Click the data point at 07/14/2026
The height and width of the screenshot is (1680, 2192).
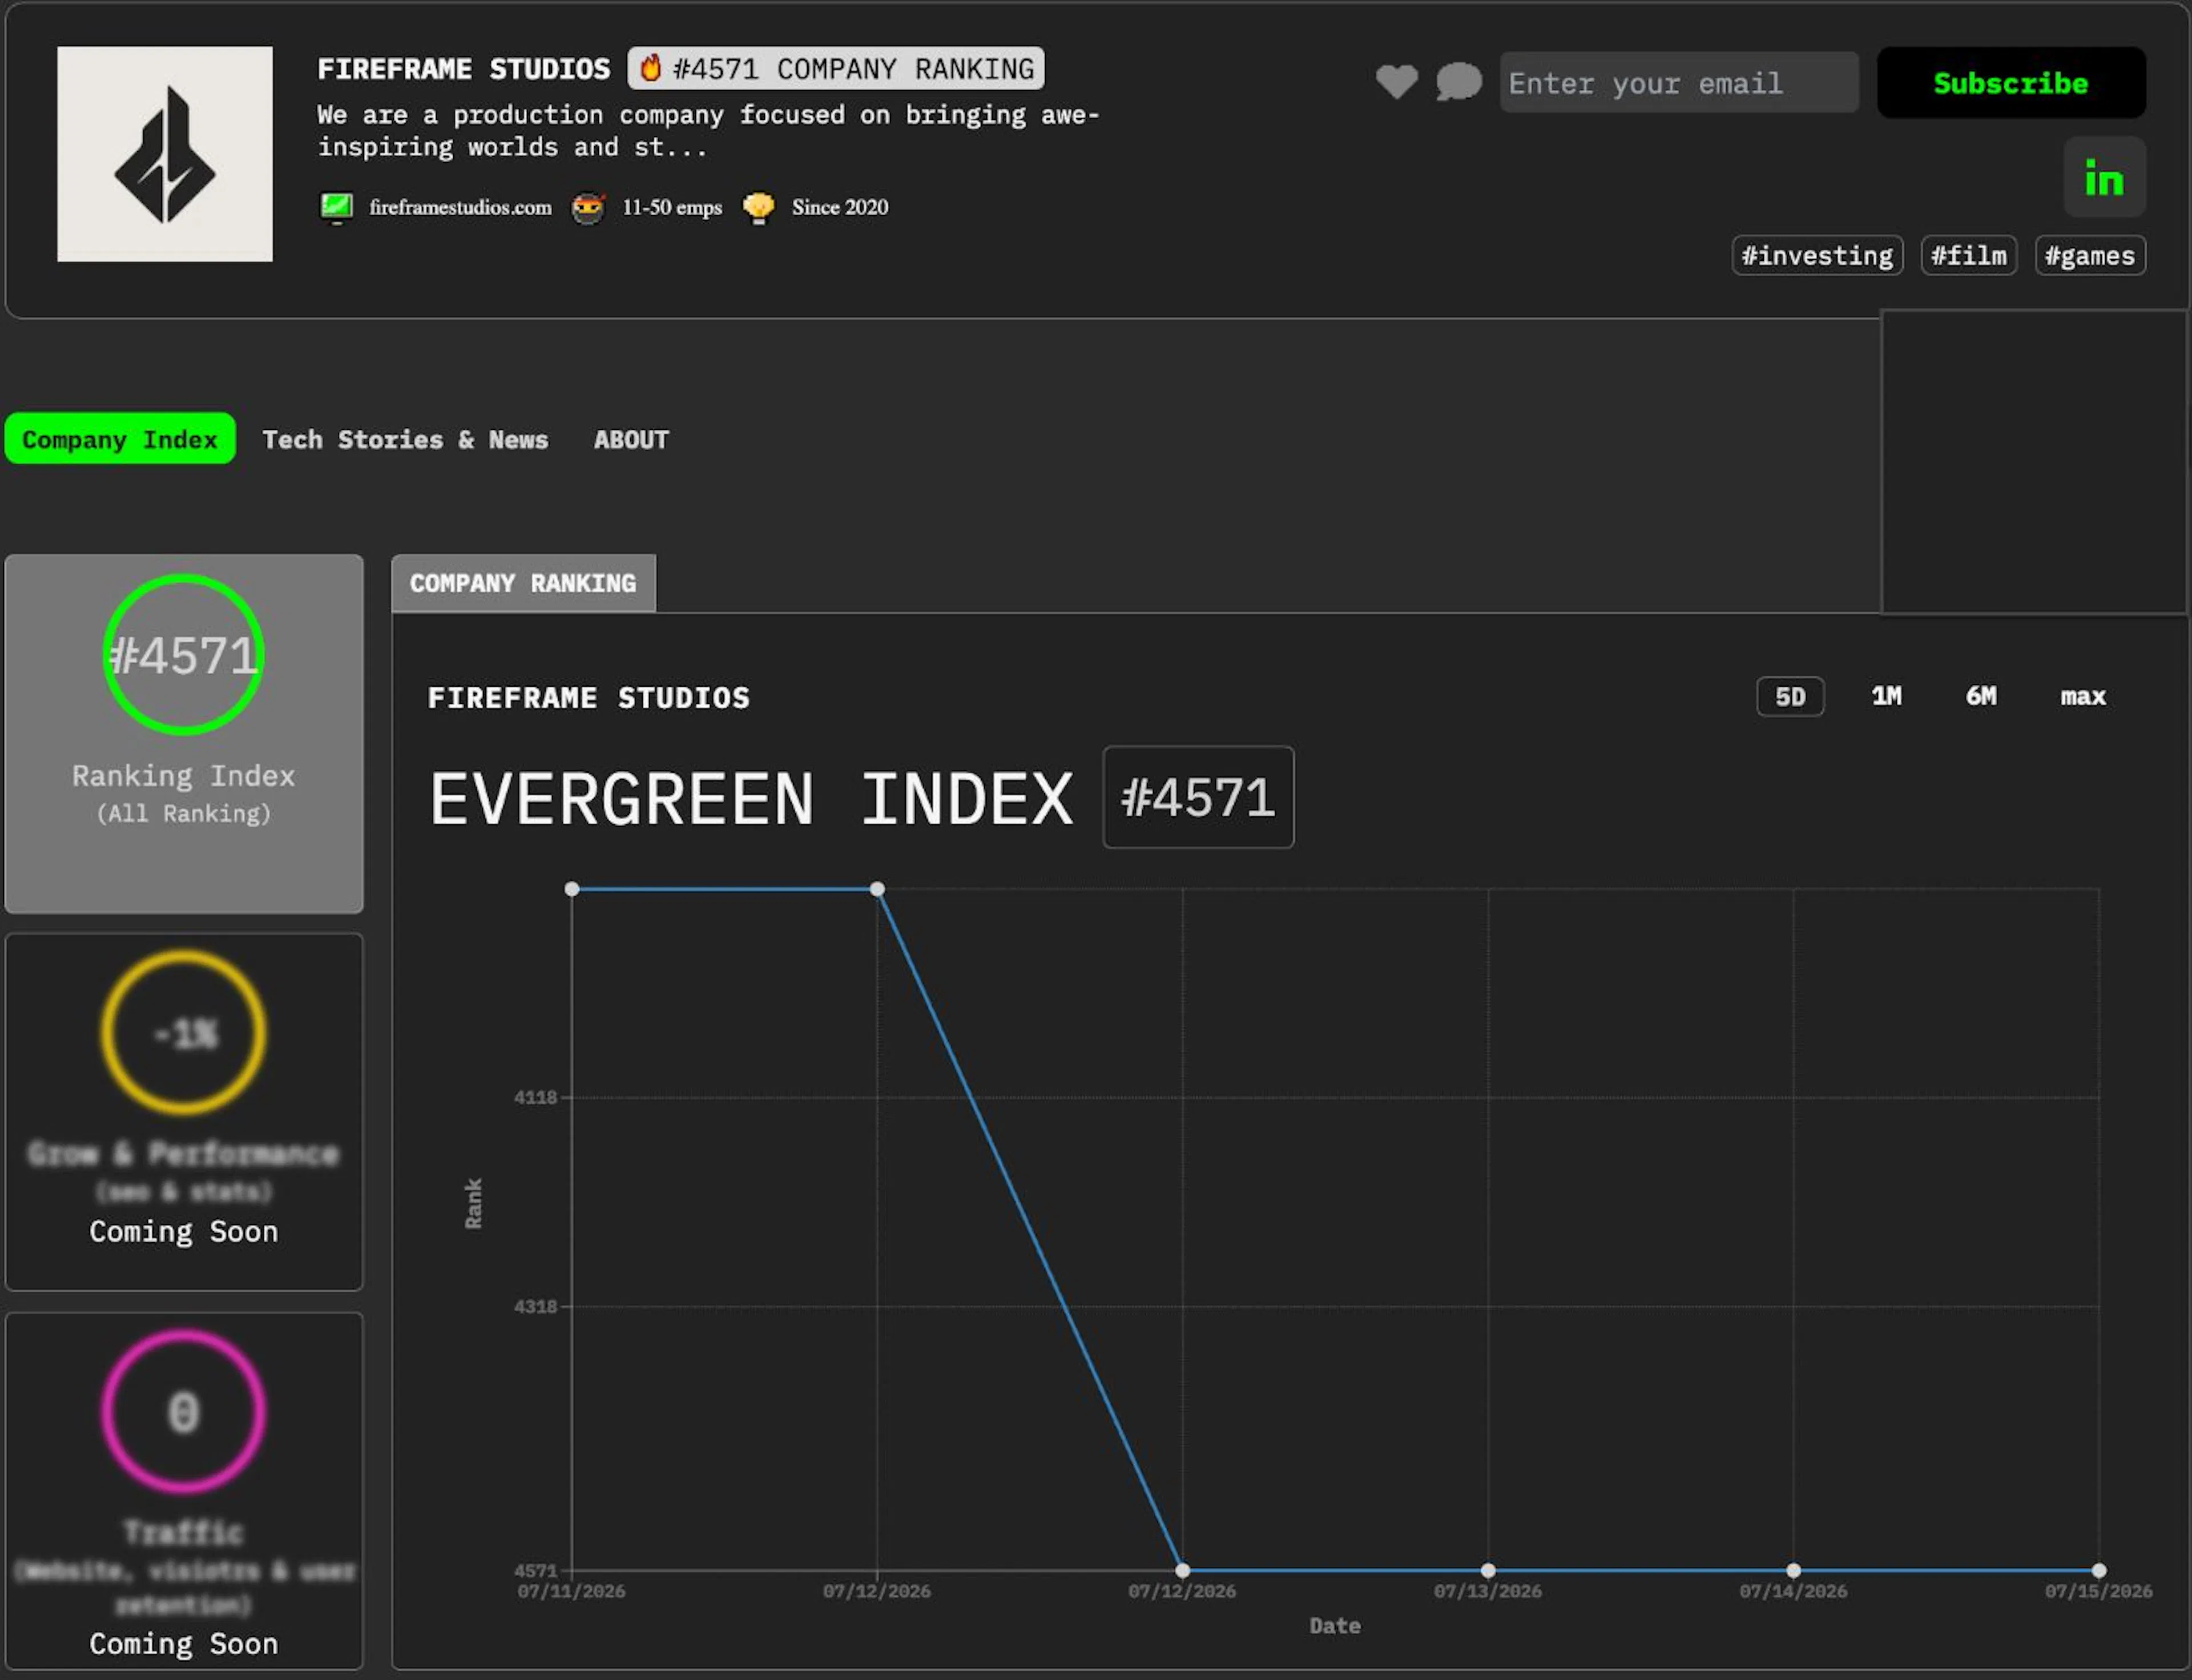[1793, 1571]
